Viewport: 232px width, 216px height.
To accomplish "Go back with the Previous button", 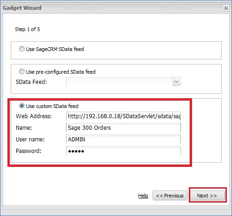I will pos(170,196).
